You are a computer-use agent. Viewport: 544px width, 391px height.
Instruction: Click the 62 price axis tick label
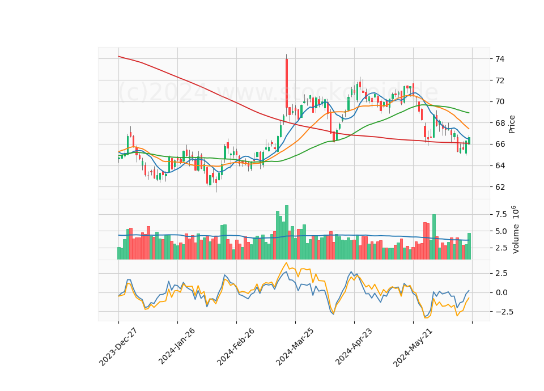(500, 187)
